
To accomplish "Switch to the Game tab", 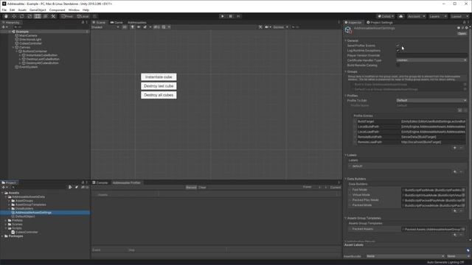I will tap(117, 23).
